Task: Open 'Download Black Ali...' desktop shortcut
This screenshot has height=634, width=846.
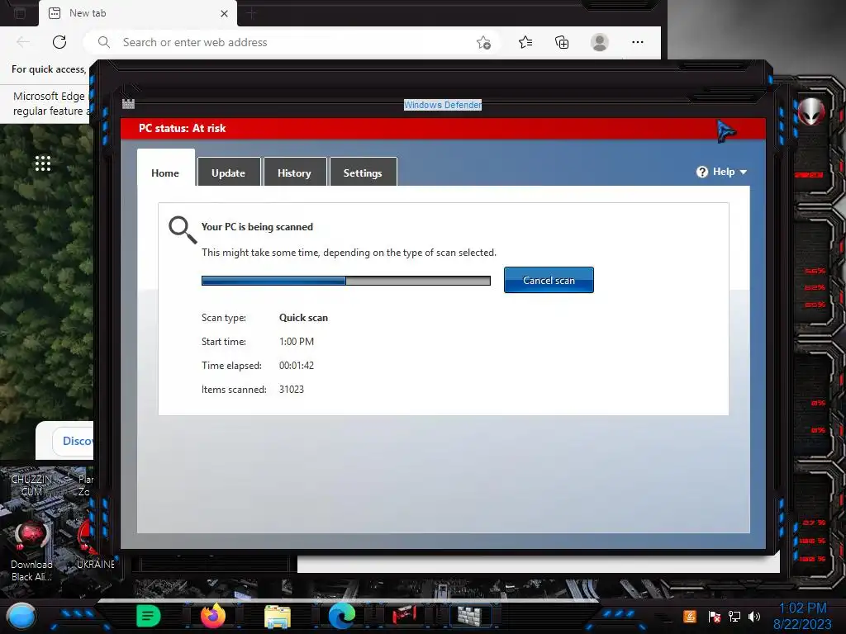Action: (x=31, y=551)
